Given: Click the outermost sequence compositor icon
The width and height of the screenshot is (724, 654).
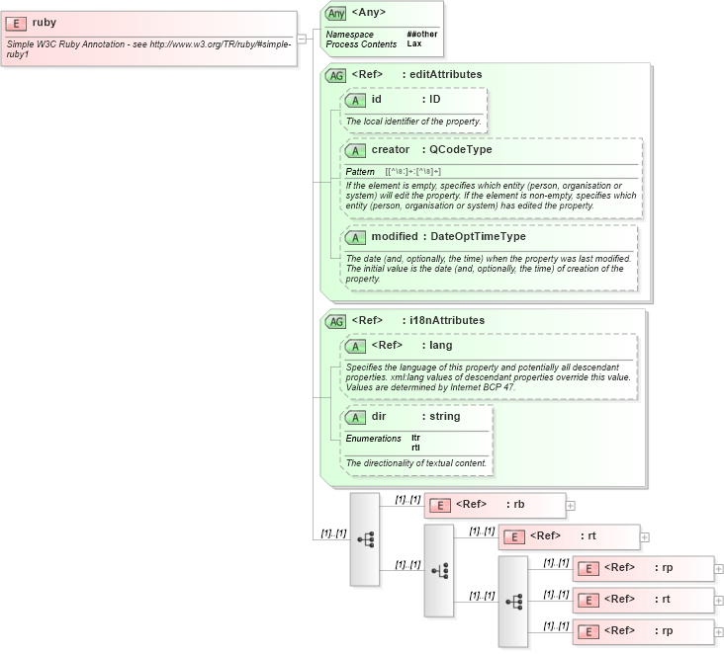Looking at the screenshot, I should pyautogui.click(x=365, y=539).
